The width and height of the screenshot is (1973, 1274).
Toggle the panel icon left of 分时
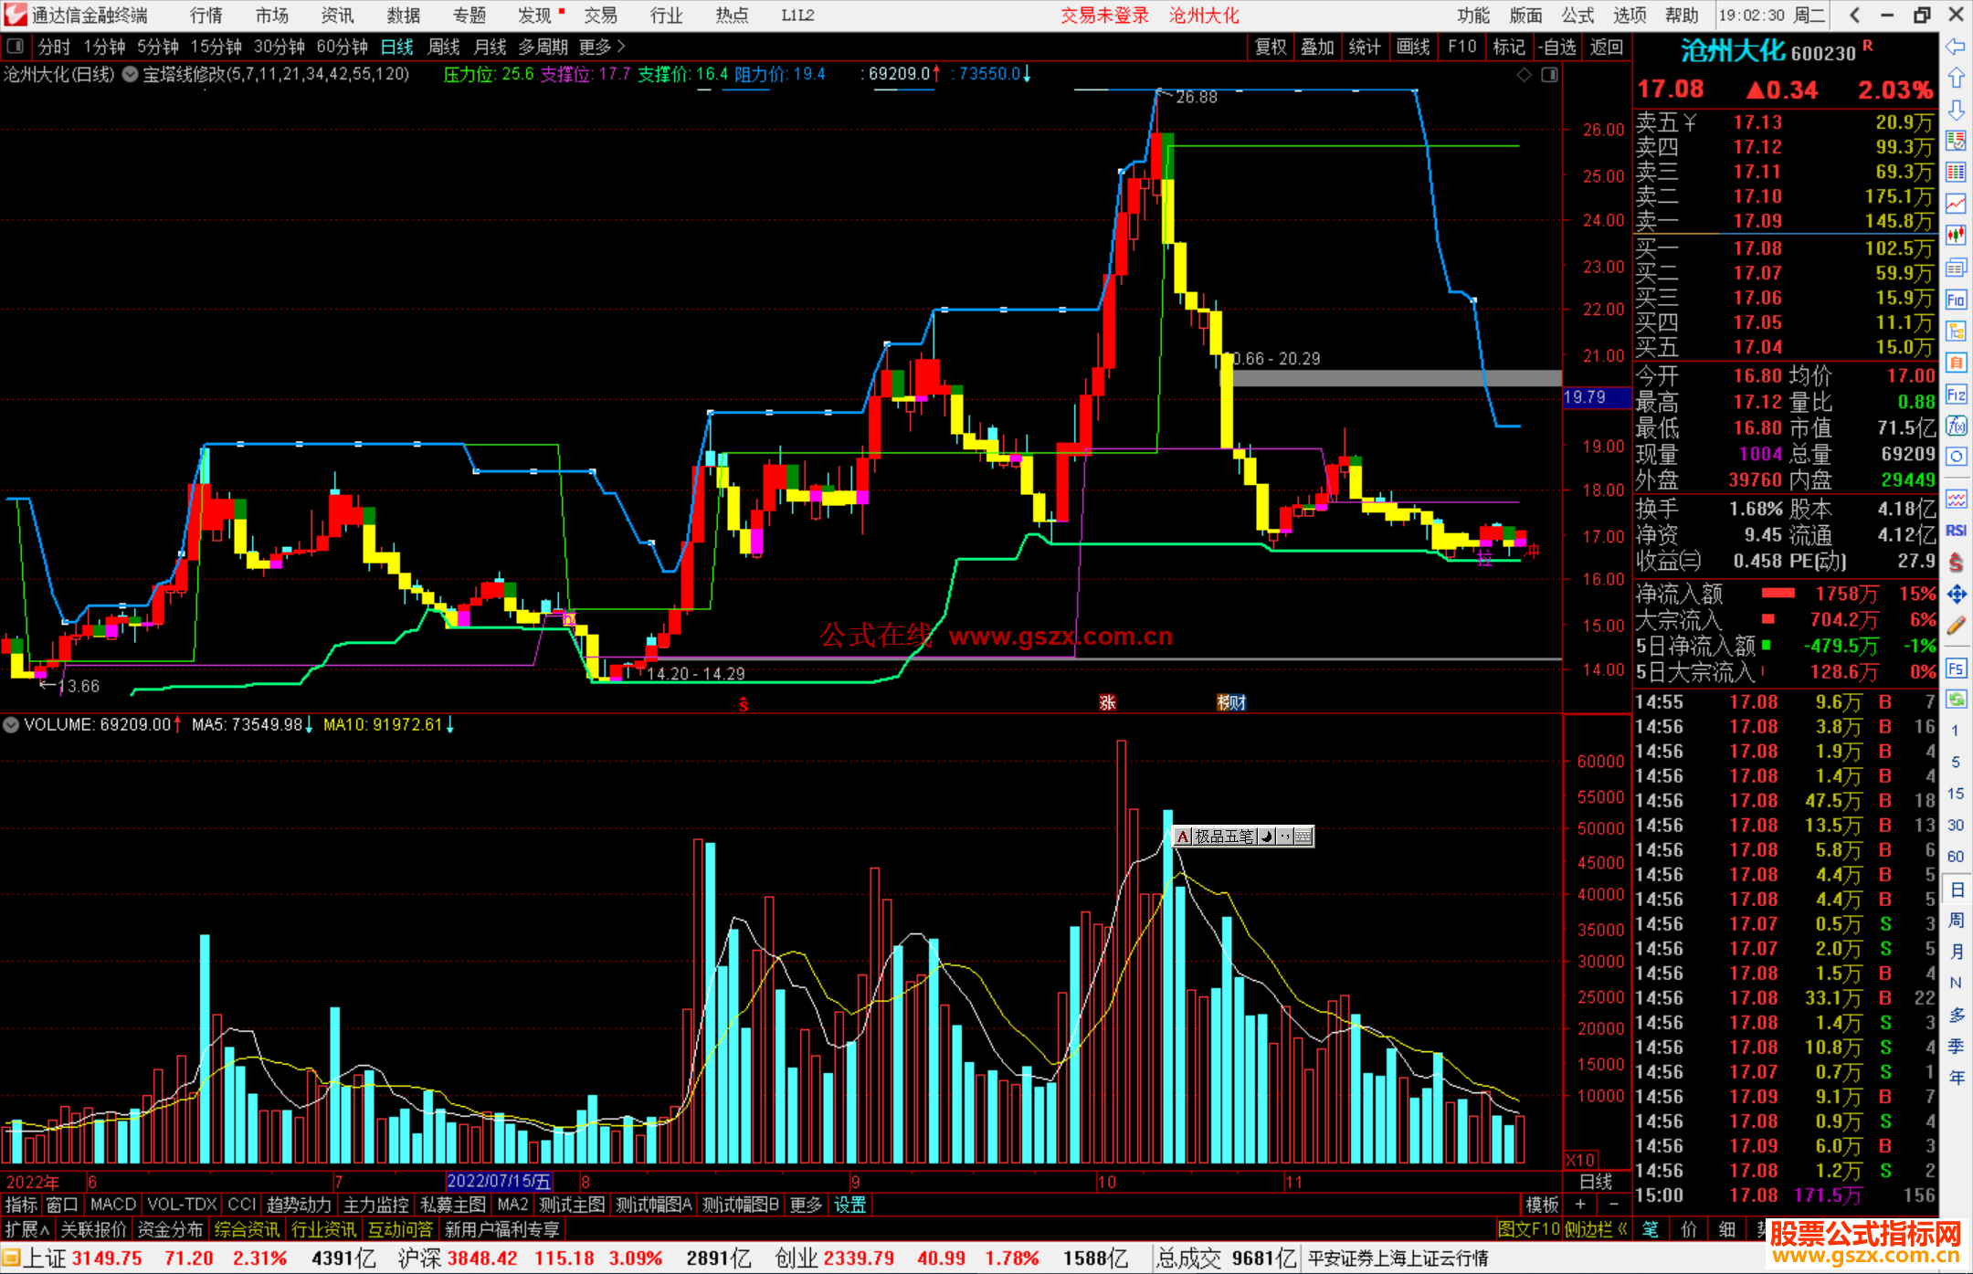[x=16, y=47]
